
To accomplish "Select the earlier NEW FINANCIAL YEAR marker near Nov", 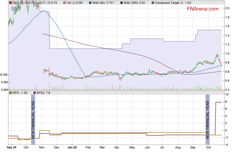I will [x=33, y=119].
